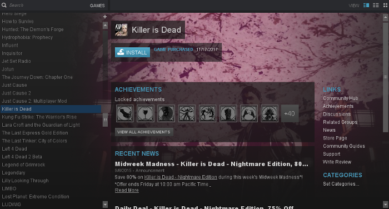The image size is (389, 209).
Task: Open the Store Page link
Action: coord(335,138)
